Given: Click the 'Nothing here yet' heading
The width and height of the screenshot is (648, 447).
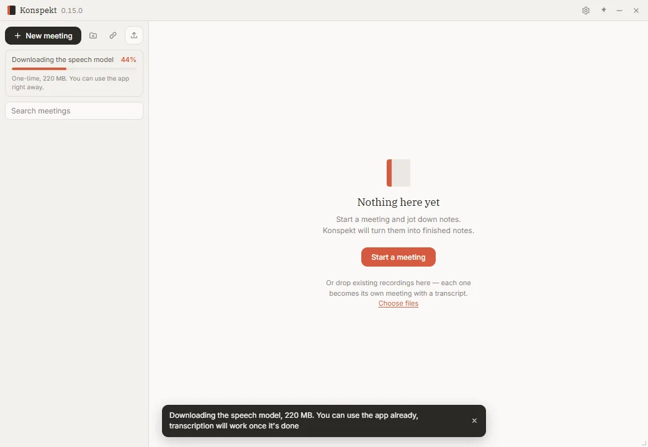Looking at the screenshot, I should point(398,202).
